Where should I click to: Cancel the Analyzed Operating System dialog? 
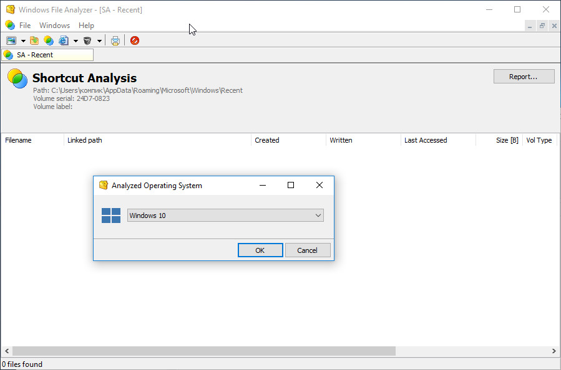(308, 250)
